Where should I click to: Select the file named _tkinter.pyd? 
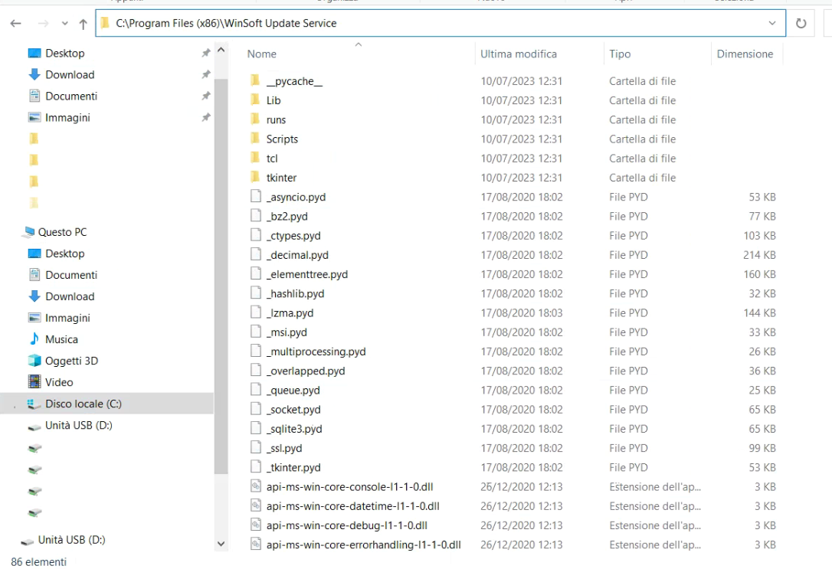point(293,468)
